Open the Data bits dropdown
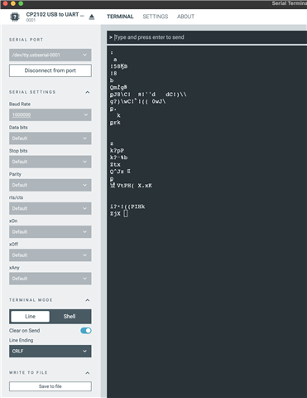The height and width of the screenshot is (398, 307). [50, 138]
